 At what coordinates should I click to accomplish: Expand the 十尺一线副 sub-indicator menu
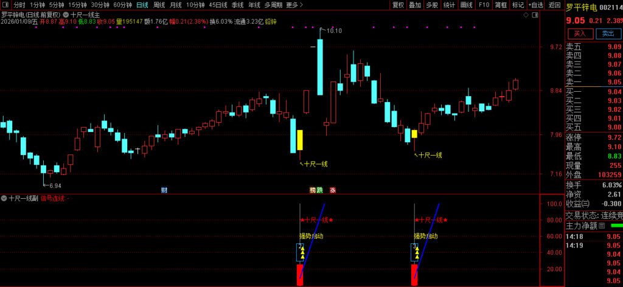click(4, 198)
